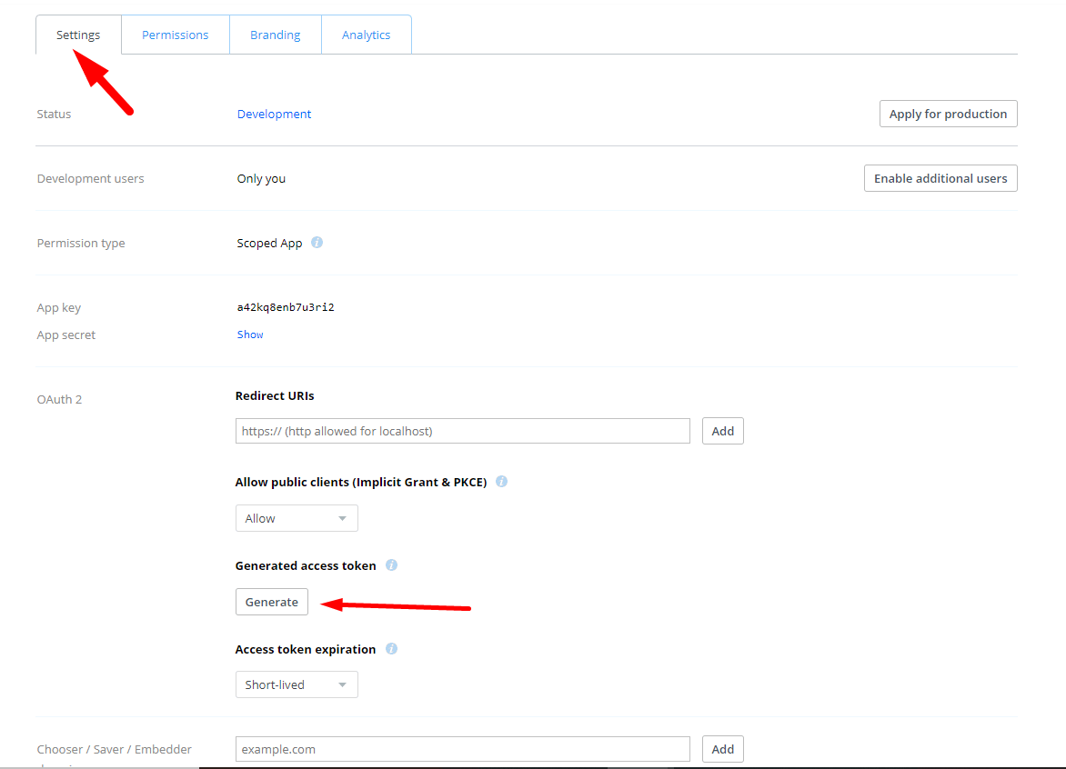Click the info icon beside Access token expiration
Image resolution: width=1066 pixels, height=769 pixels.
pyautogui.click(x=391, y=649)
